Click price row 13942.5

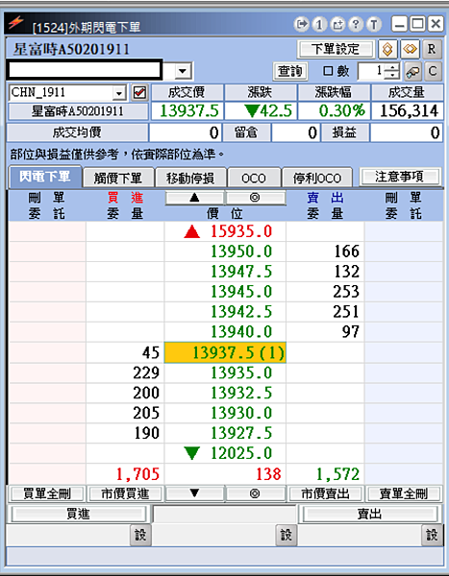pyautogui.click(x=225, y=312)
